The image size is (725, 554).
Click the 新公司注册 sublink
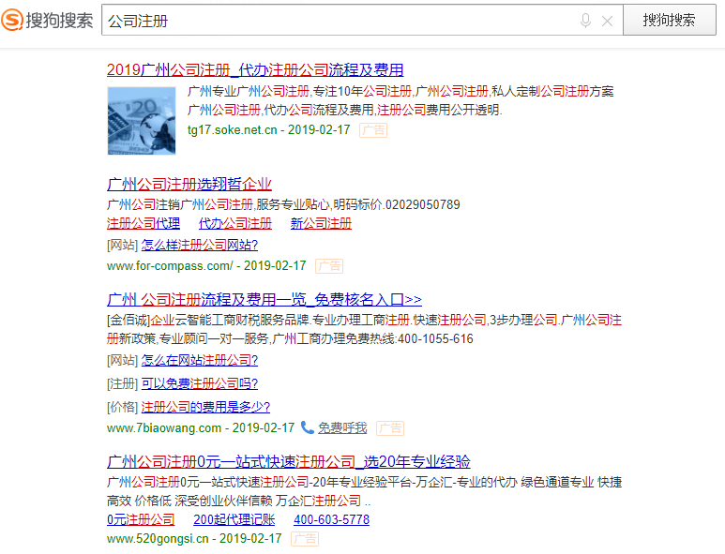tap(321, 223)
